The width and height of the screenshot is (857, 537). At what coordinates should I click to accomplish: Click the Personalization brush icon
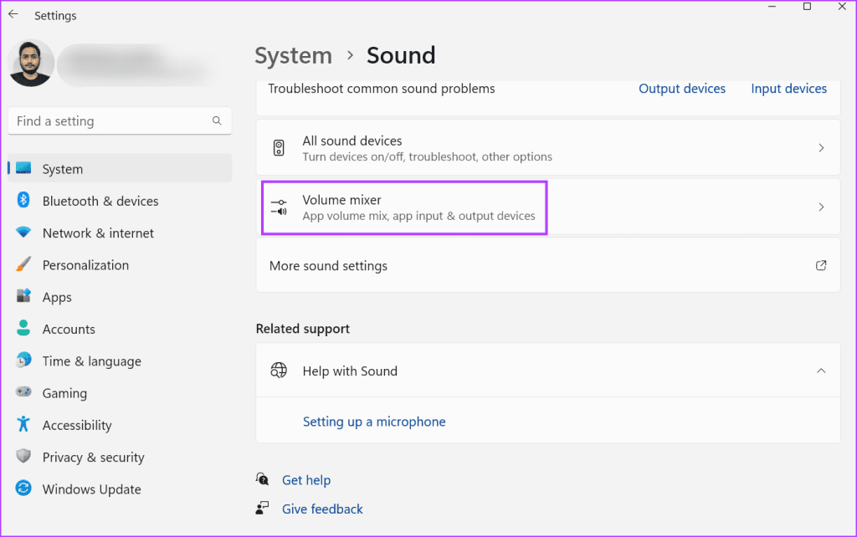click(23, 264)
